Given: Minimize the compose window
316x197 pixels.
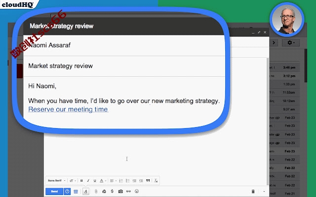Looking at the screenshot, I should [253, 33].
